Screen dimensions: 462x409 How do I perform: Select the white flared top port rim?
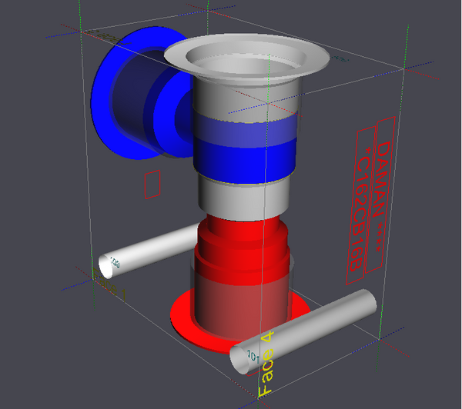click(246, 55)
